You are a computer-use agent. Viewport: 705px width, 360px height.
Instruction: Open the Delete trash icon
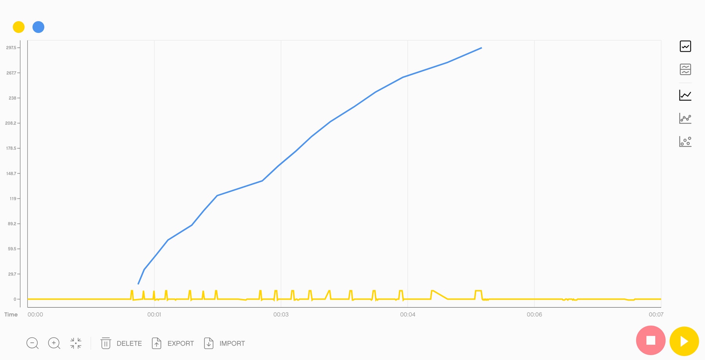click(105, 343)
